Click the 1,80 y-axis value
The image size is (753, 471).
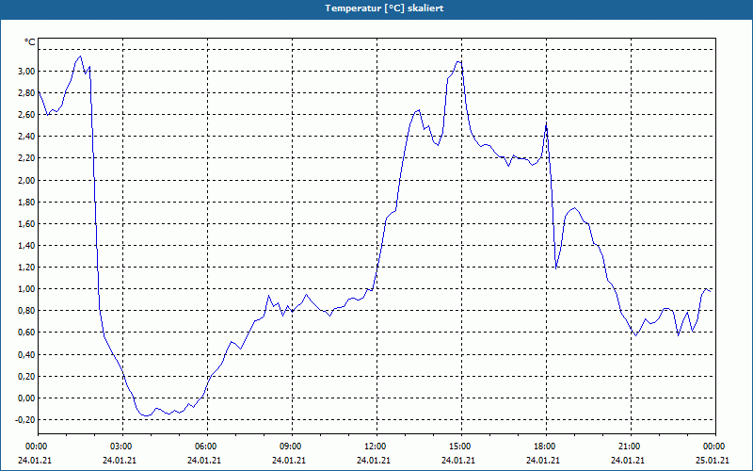point(26,202)
